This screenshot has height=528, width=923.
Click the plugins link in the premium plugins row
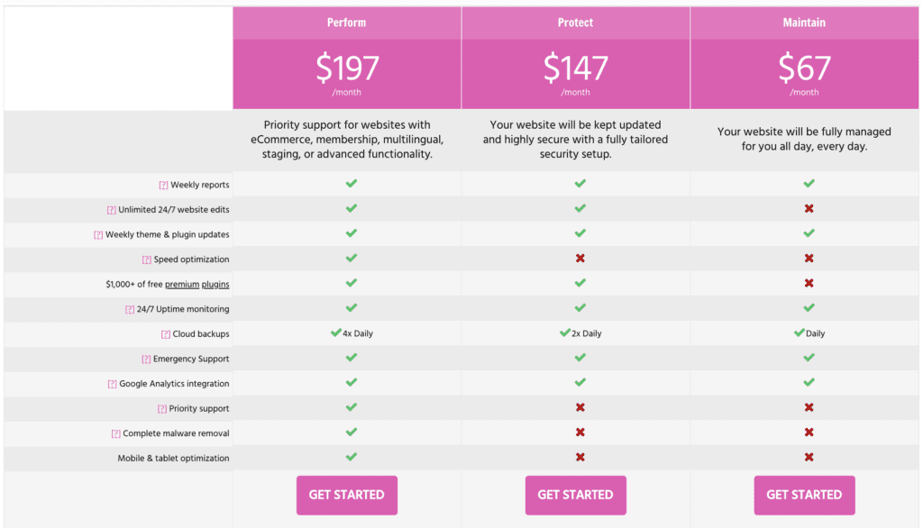pos(216,284)
